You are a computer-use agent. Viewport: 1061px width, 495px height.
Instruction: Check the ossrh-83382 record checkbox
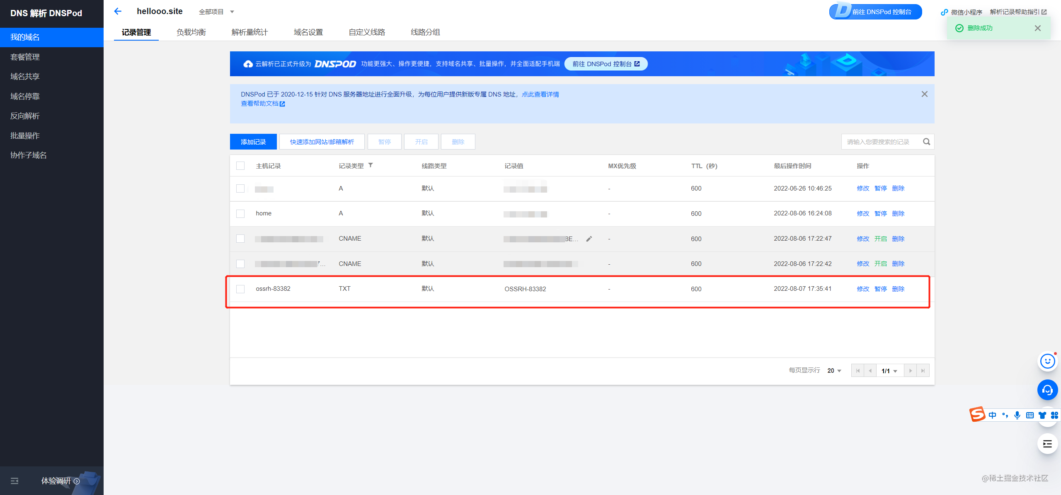click(x=240, y=289)
